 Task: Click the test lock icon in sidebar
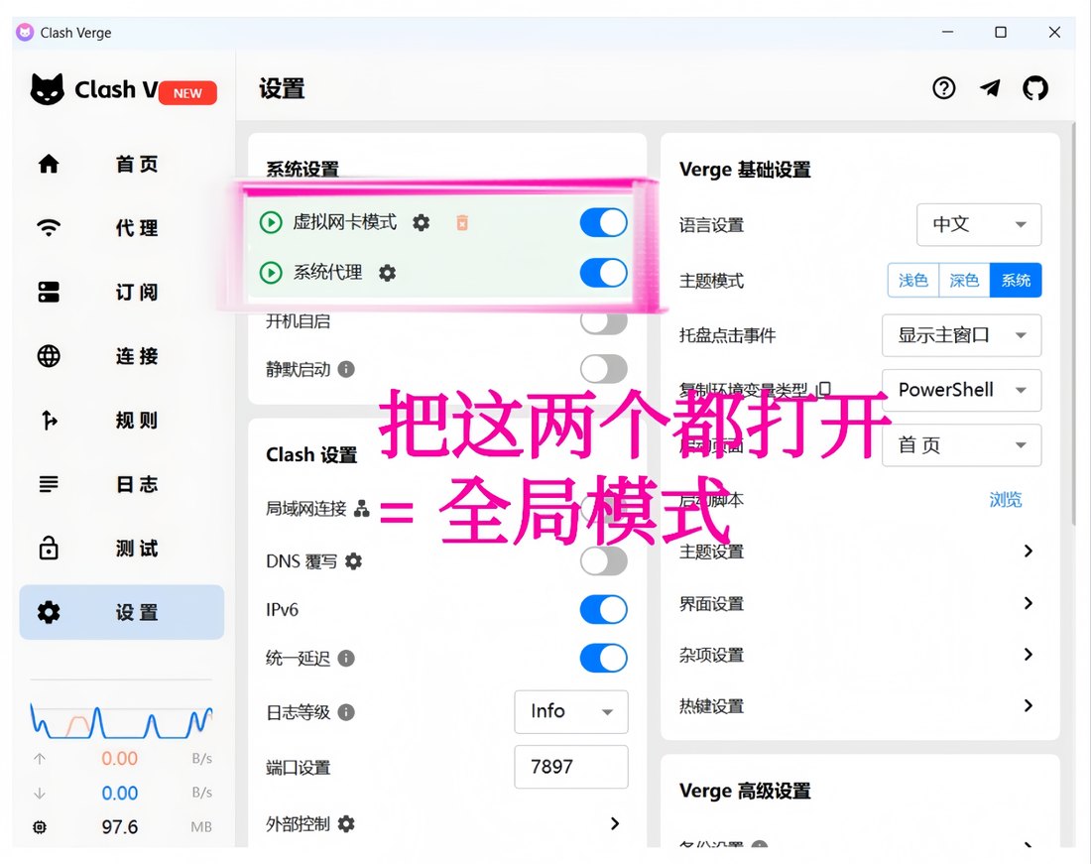pyautogui.click(x=49, y=548)
